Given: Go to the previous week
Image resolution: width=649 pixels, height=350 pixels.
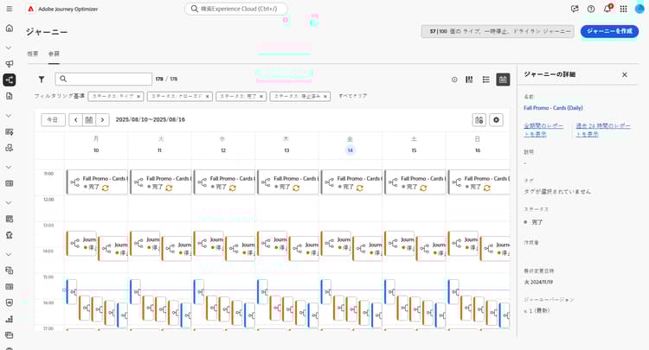Looking at the screenshot, I should (76, 120).
